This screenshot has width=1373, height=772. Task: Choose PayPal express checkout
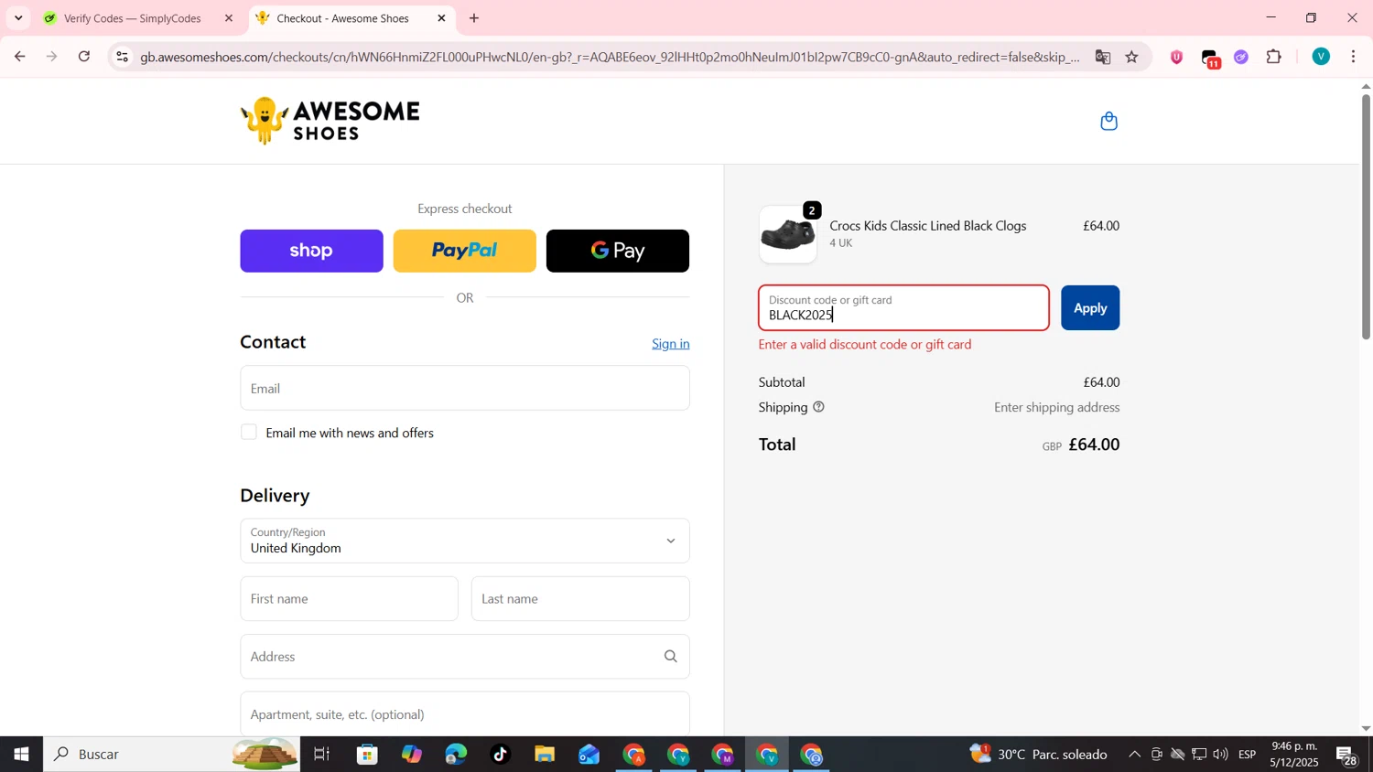(x=464, y=251)
